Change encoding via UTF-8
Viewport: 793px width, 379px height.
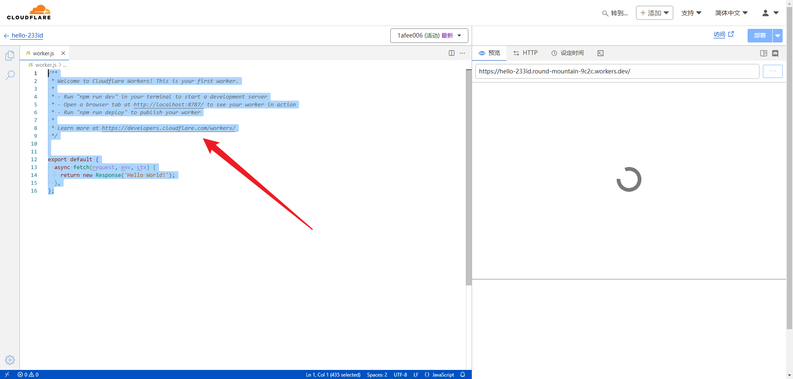400,374
